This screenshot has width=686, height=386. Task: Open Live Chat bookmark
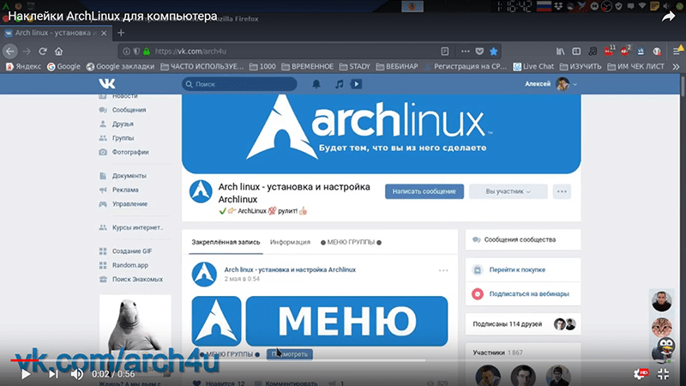(x=533, y=67)
